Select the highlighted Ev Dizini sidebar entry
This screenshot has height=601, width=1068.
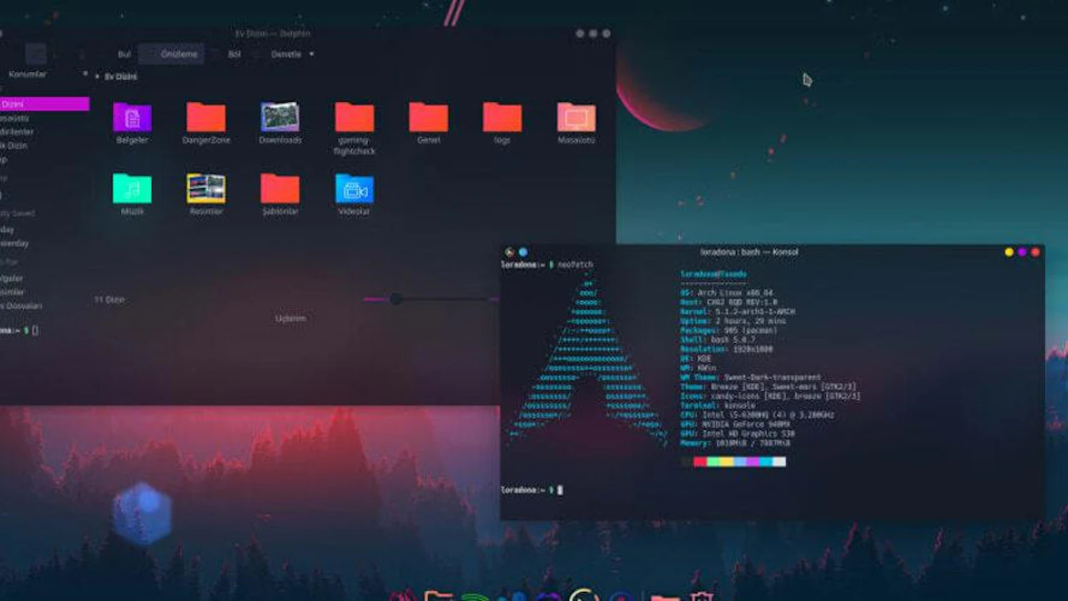44,104
